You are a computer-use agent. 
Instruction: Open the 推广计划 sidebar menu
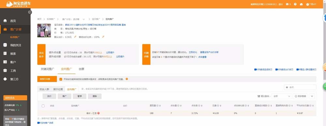[x=15, y=29]
